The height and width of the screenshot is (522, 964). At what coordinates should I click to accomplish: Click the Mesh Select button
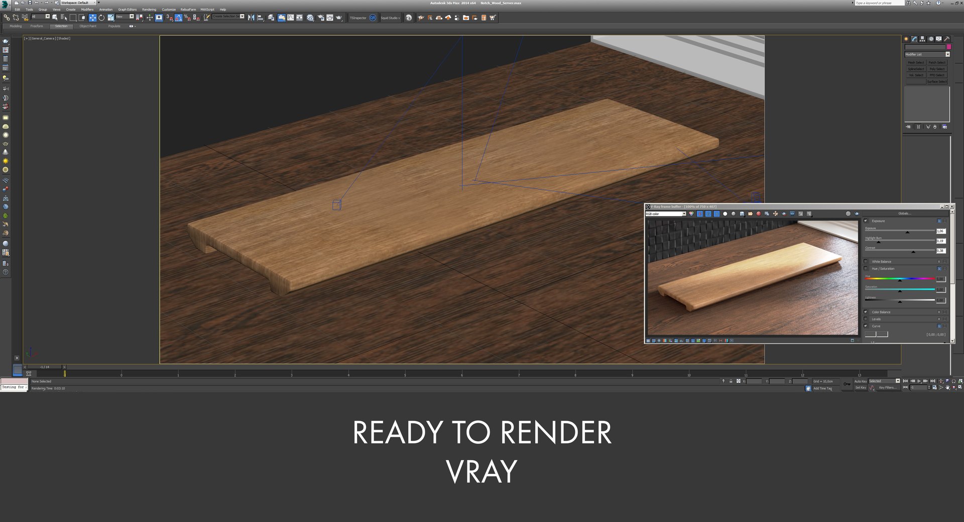(x=916, y=62)
